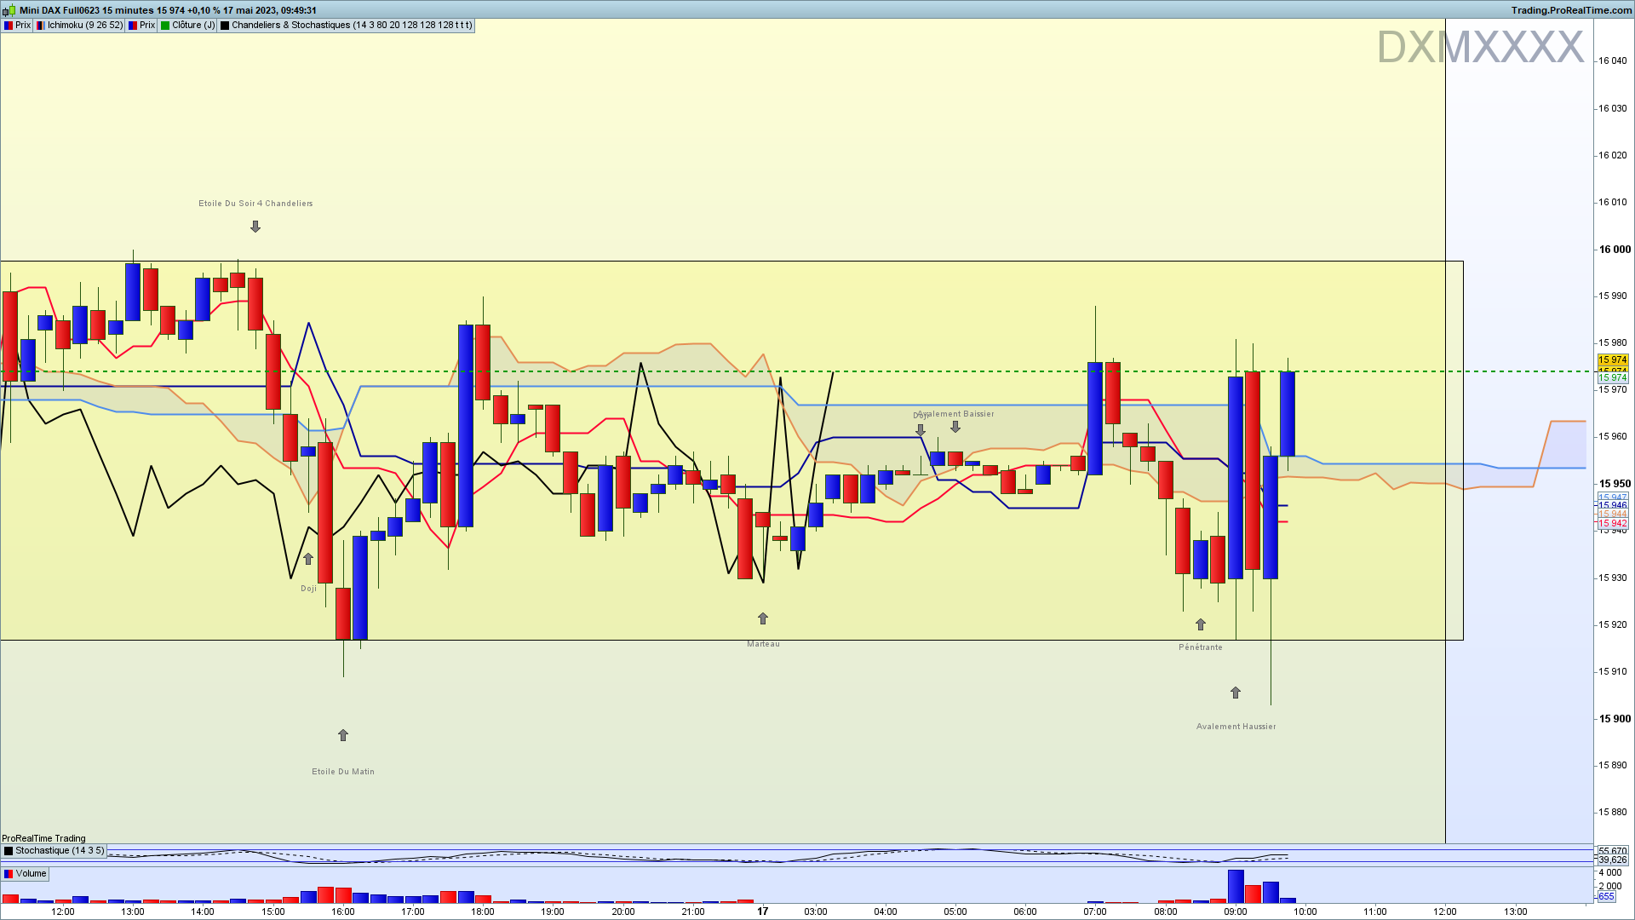Open the Ichimoku (9 26 52) indicator label
The image size is (1635, 920).
(85, 26)
